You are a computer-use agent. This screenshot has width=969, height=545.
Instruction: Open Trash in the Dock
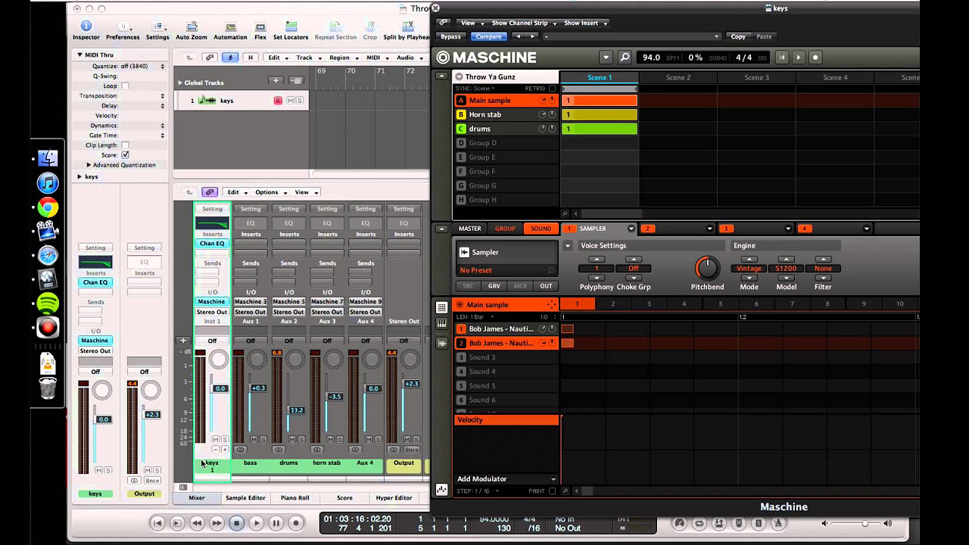pos(48,388)
